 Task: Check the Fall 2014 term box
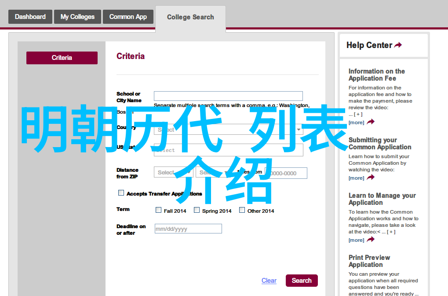159,210
